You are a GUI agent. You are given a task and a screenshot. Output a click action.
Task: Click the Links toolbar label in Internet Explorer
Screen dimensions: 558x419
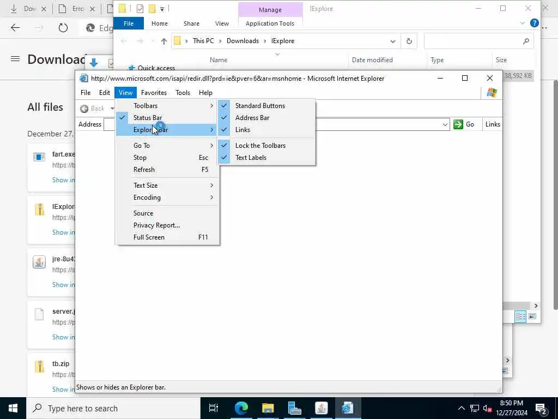click(493, 124)
